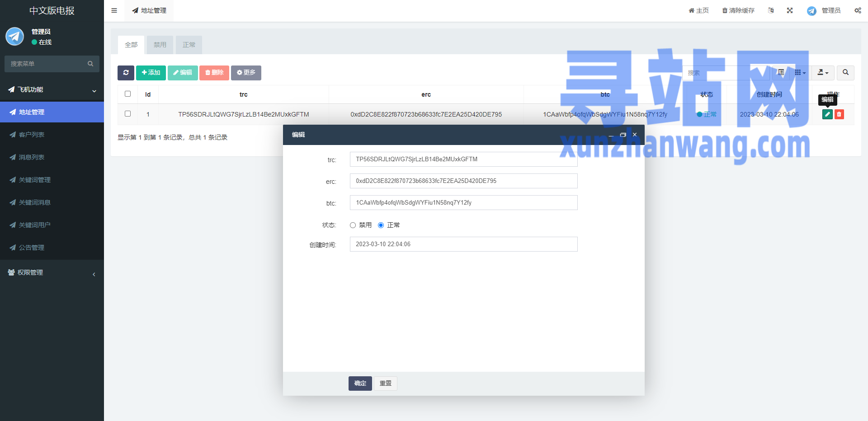Open the export data dropdown
868x421 pixels.
point(823,73)
